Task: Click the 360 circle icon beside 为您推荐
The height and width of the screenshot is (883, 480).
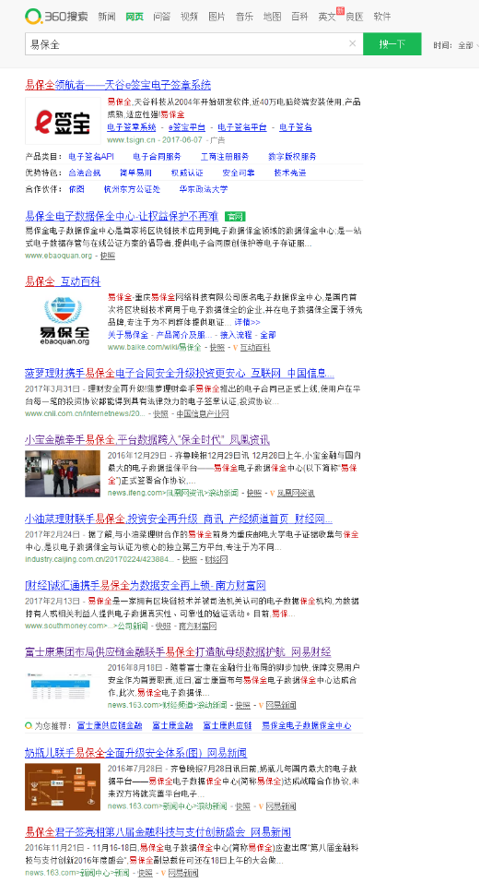Action: click(x=29, y=726)
